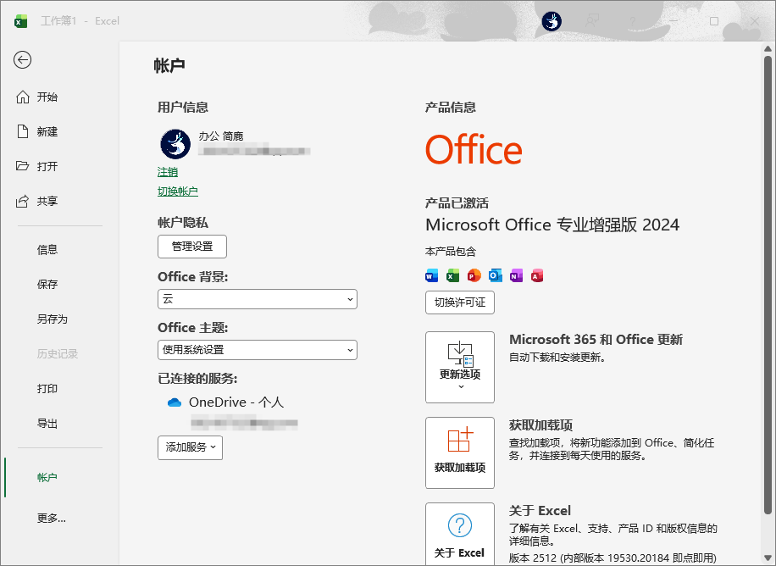The height and width of the screenshot is (566, 776).
Task: Click the 切换帐户 link
Action: [178, 191]
